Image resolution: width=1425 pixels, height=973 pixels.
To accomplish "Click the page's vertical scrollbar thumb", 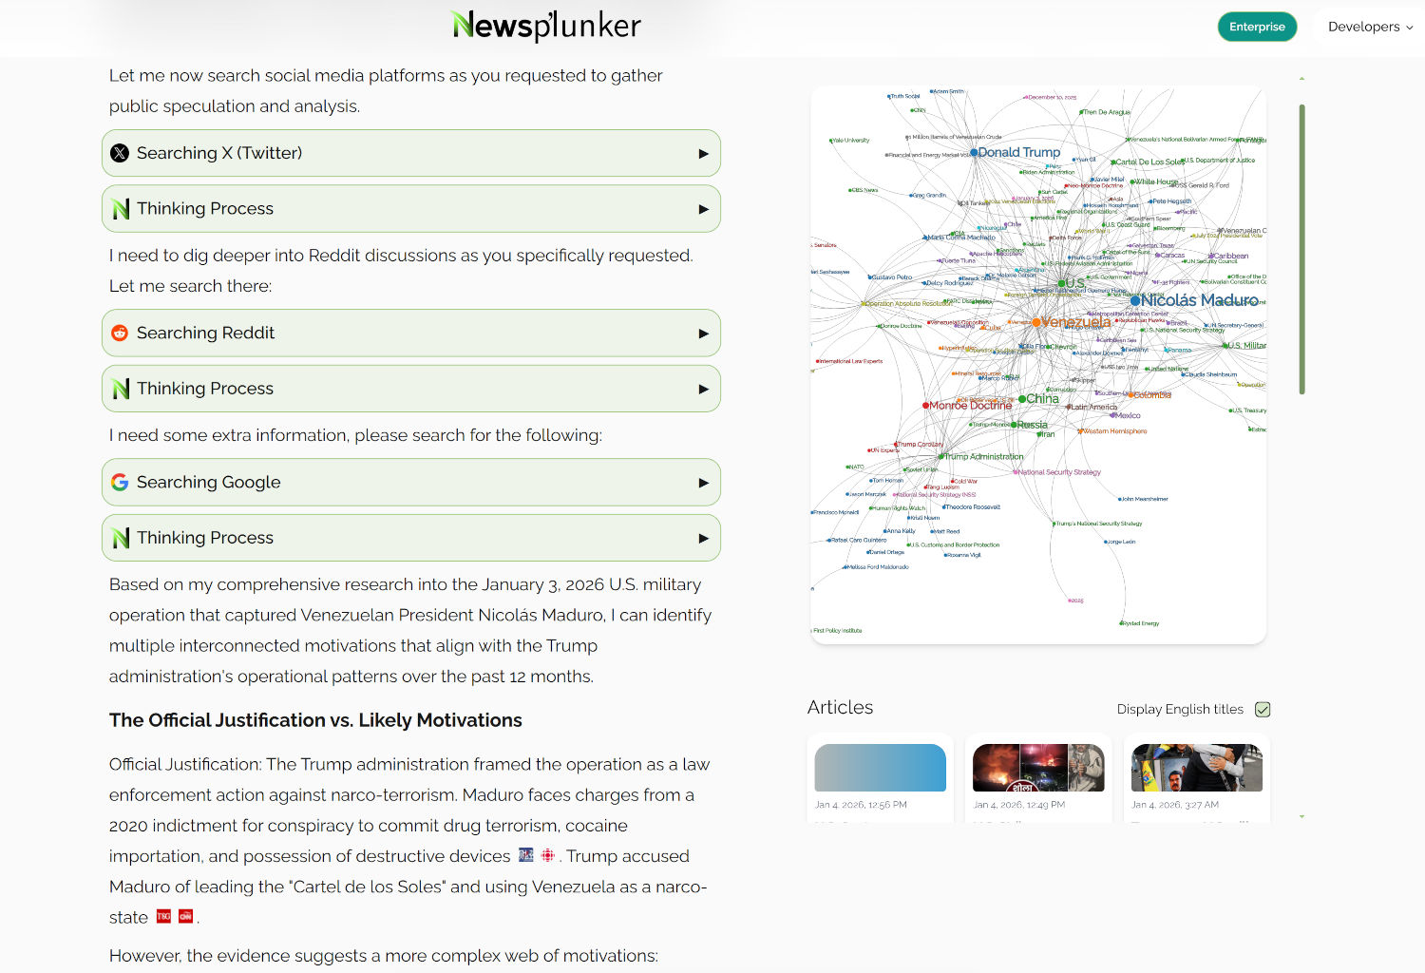I will pos(1301,249).
